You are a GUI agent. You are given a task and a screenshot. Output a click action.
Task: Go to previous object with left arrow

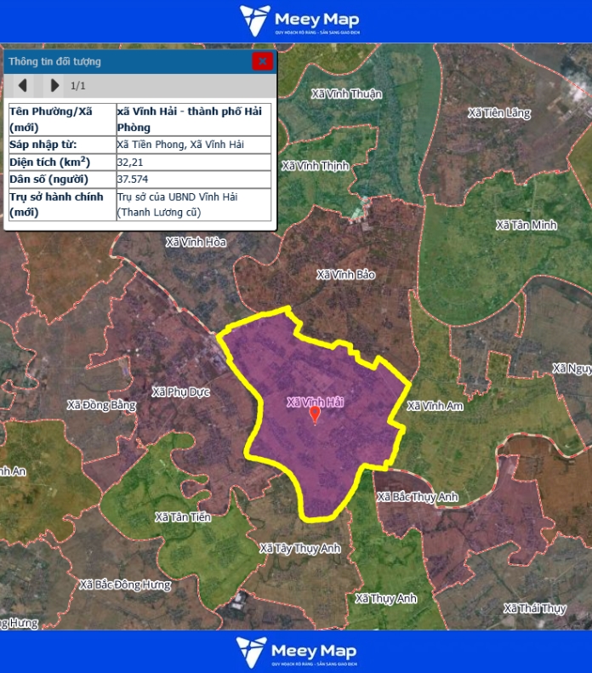click(23, 85)
